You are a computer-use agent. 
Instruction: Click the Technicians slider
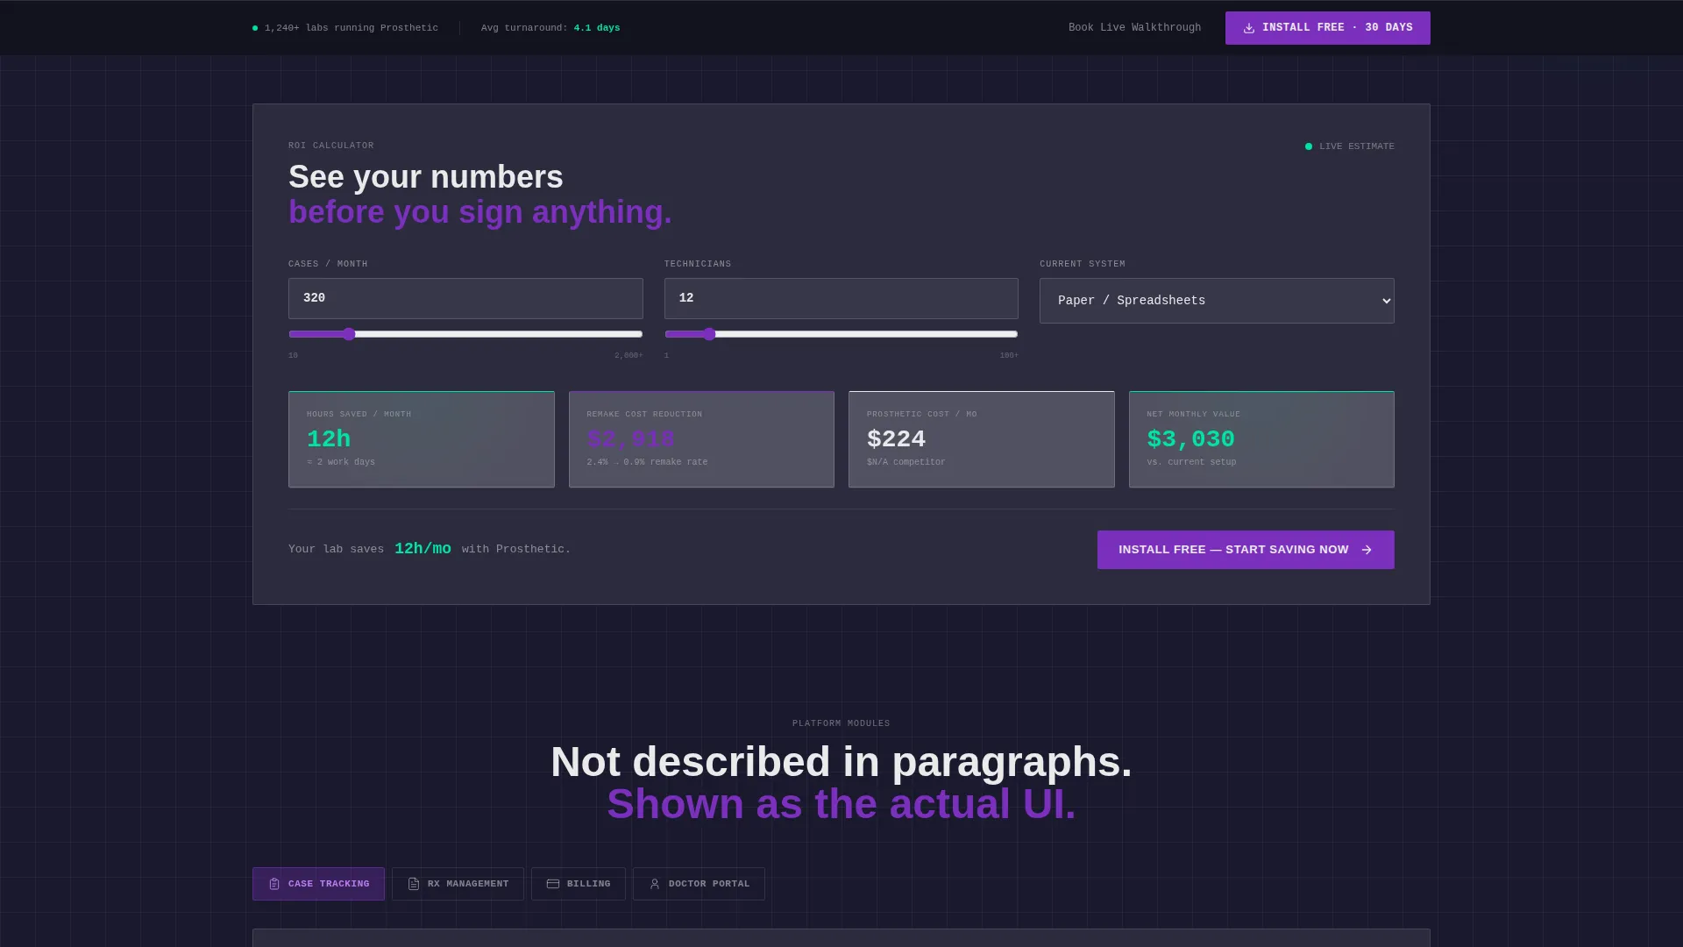click(841, 334)
